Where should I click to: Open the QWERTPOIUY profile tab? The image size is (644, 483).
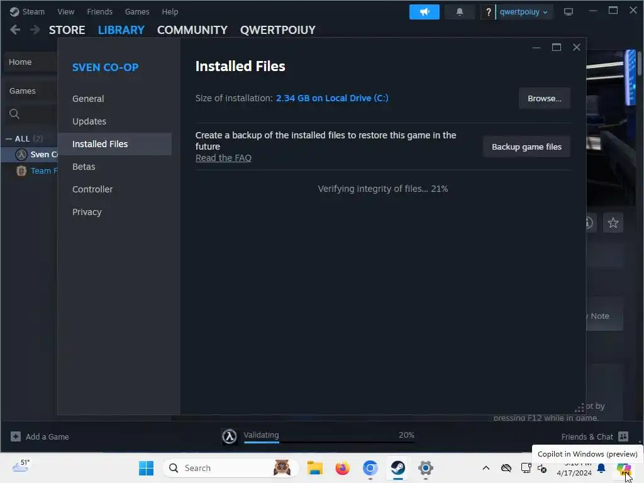point(277,30)
